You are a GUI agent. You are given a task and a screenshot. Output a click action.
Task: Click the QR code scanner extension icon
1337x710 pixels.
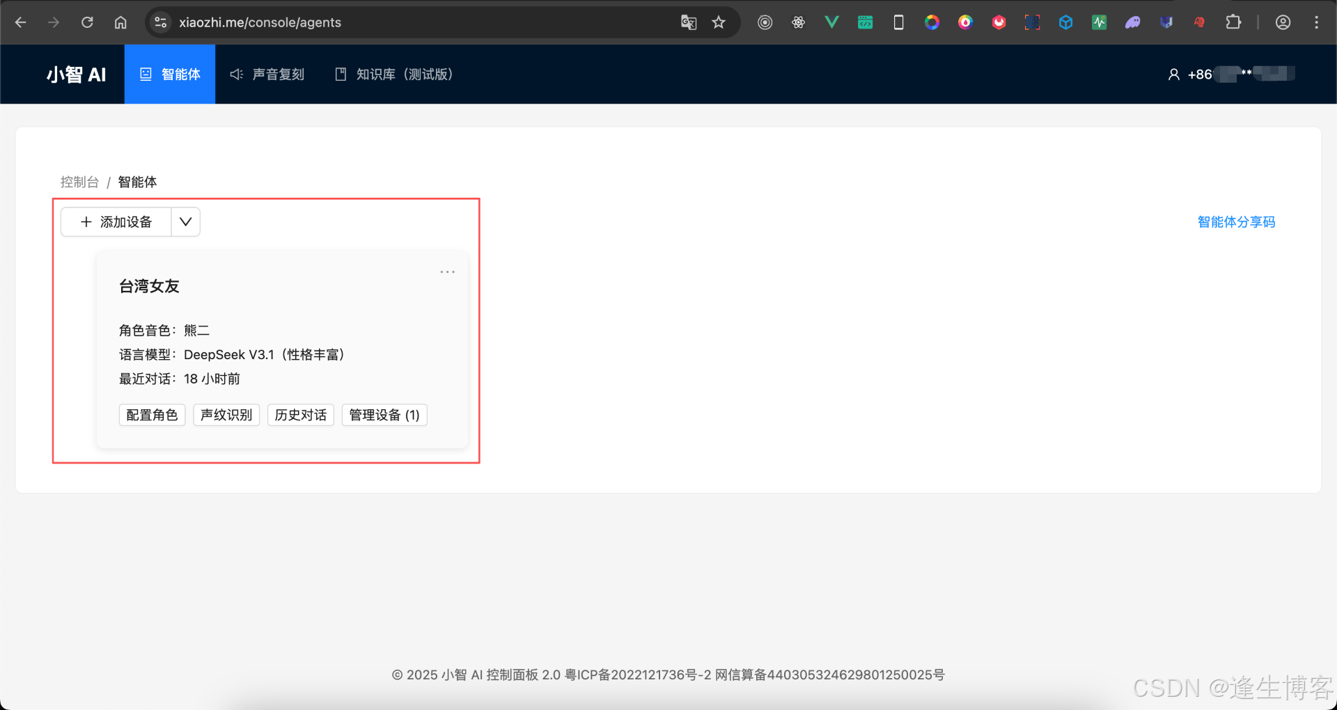pyautogui.click(x=1032, y=22)
